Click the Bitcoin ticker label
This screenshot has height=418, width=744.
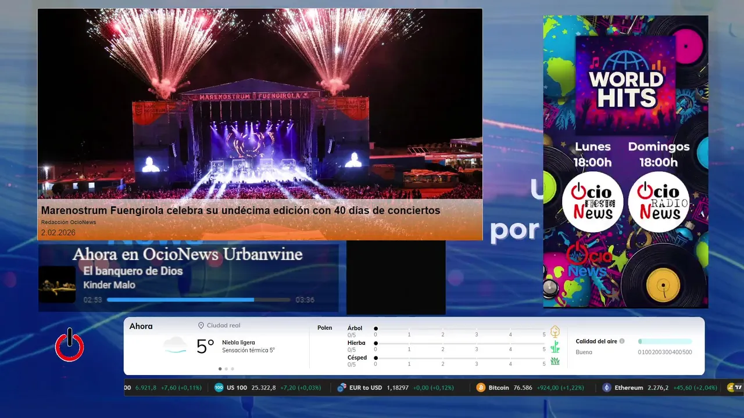point(499,388)
